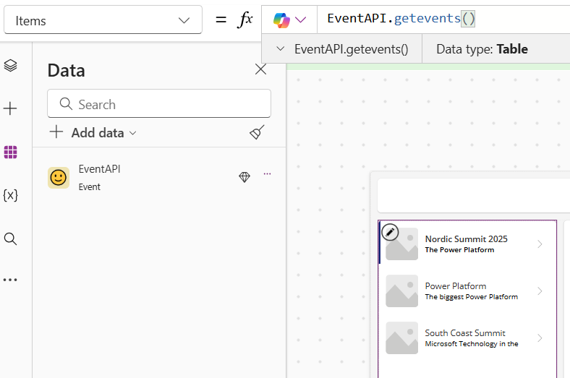Click the premium diamond icon for EventAPI

[244, 177]
